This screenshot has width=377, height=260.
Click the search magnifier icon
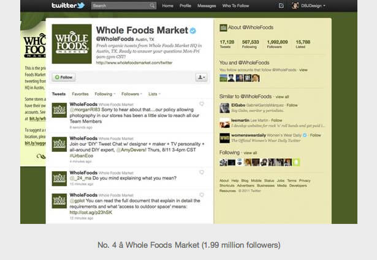152,6
